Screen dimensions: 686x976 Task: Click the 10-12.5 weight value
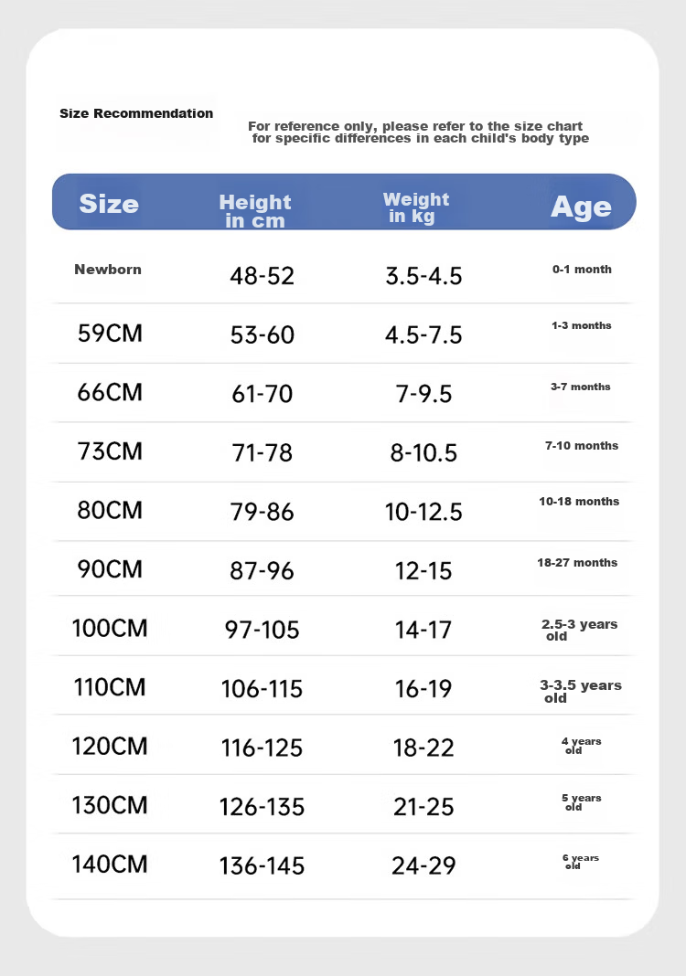tap(423, 512)
